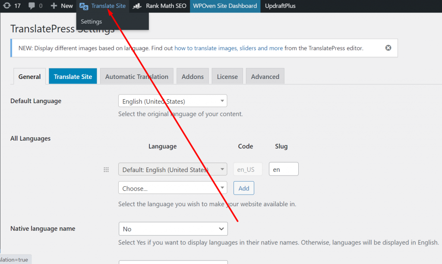The image size is (442, 264).
Task: Follow the how to translate images link
Action: coord(228,48)
